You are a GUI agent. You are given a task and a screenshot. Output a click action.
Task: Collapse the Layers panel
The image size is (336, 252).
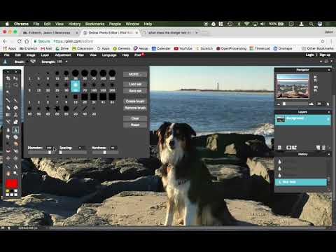click(x=329, y=112)
